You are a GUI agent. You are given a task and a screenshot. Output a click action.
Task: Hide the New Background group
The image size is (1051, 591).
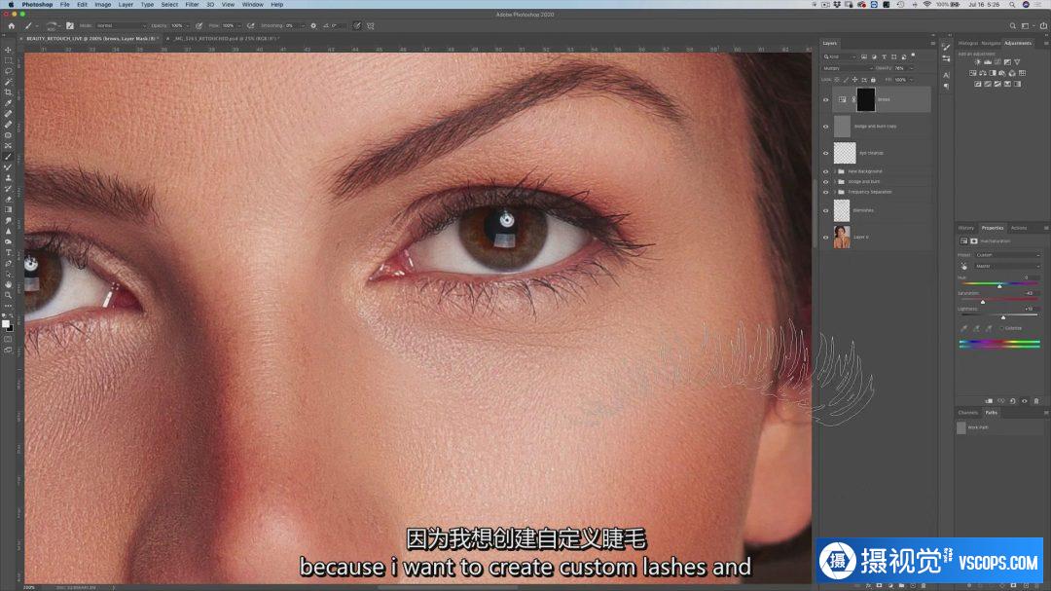click(826, 171)
